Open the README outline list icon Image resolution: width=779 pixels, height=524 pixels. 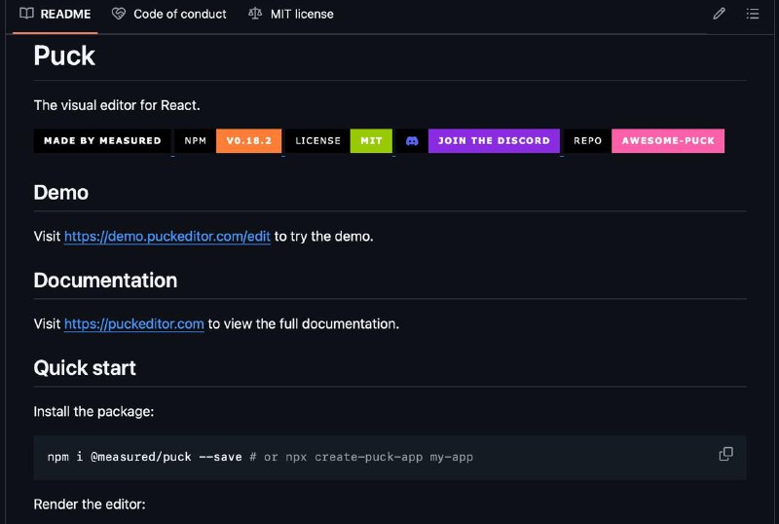(x=752, y=14)
